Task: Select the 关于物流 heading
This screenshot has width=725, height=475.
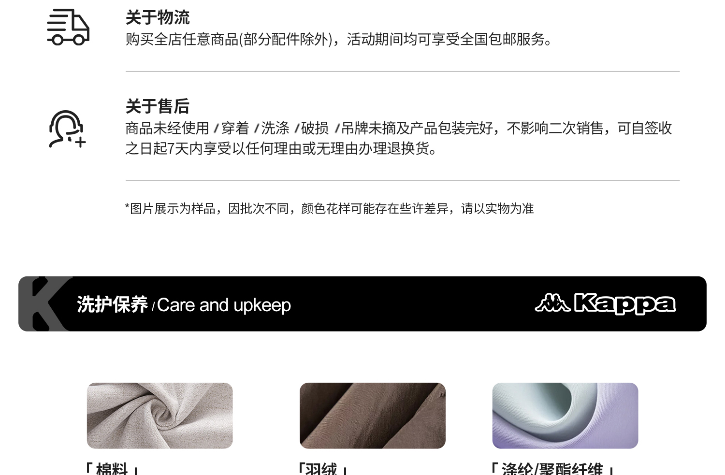Action: pos(158,17)
